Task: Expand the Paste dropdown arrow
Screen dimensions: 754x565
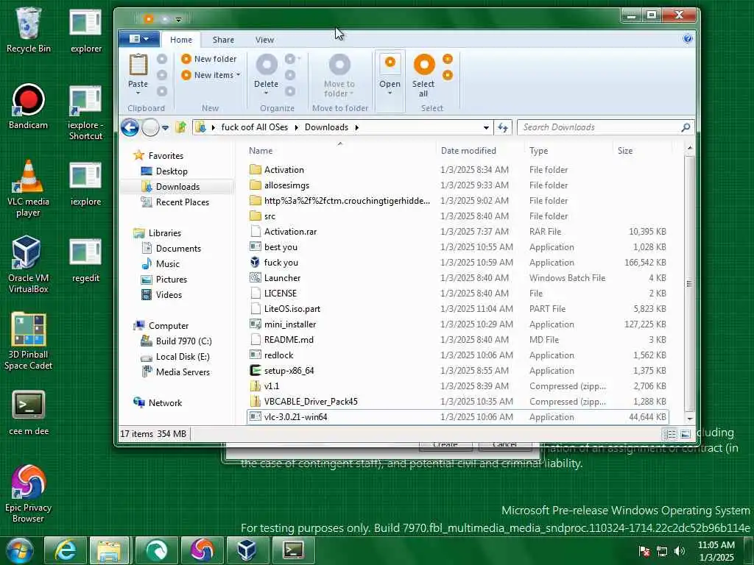Action: tap(138, 93)
